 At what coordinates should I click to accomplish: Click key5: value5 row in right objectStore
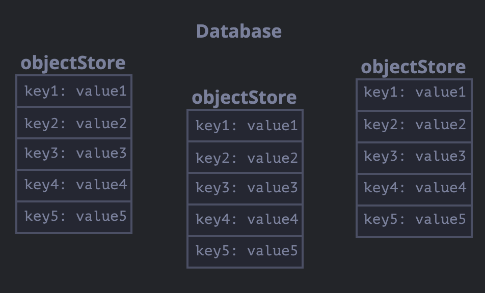414,219
